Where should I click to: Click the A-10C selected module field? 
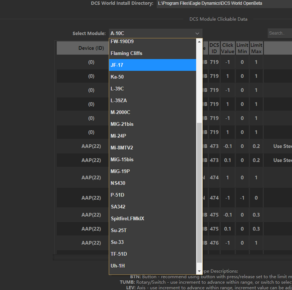[155, 33]
